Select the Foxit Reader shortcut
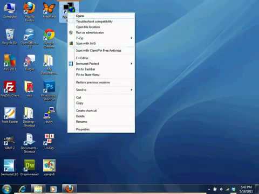The width and height of the screenshot is (259, 194). tap(10, 115)
